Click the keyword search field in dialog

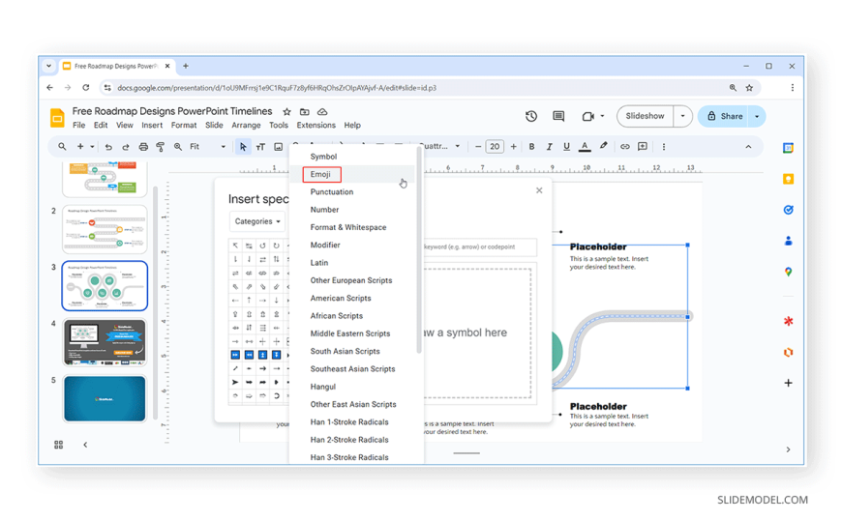[x=479, y=246]
